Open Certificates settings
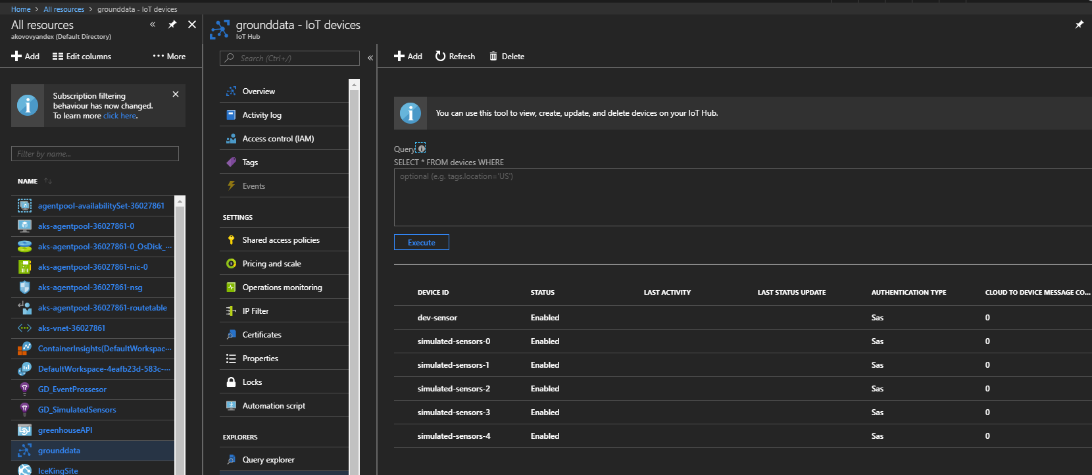 click(284, 334)
